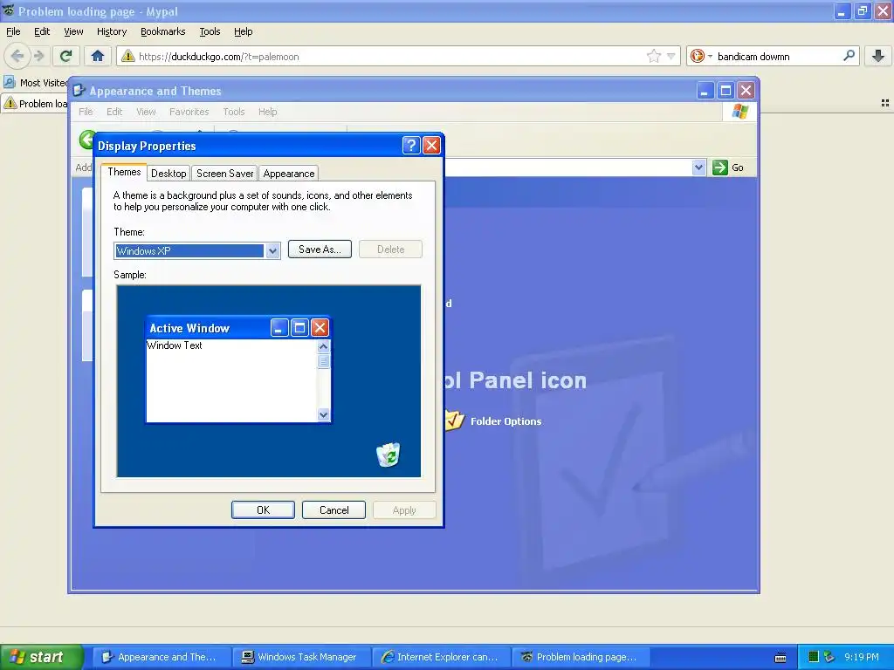This screenshot has width=894, height=670.
Task: Switch to the Appearance tab
Action: coord(288,174)
